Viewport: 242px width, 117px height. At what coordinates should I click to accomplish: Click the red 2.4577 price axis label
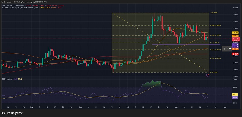[235, 54]
